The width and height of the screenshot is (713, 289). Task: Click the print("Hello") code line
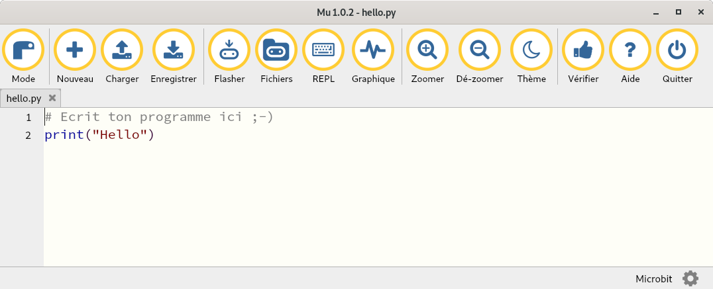[99, 135]
